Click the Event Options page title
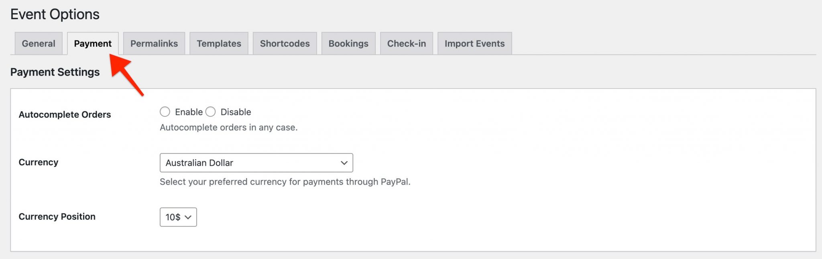822x259 pixels. [55, 14]
